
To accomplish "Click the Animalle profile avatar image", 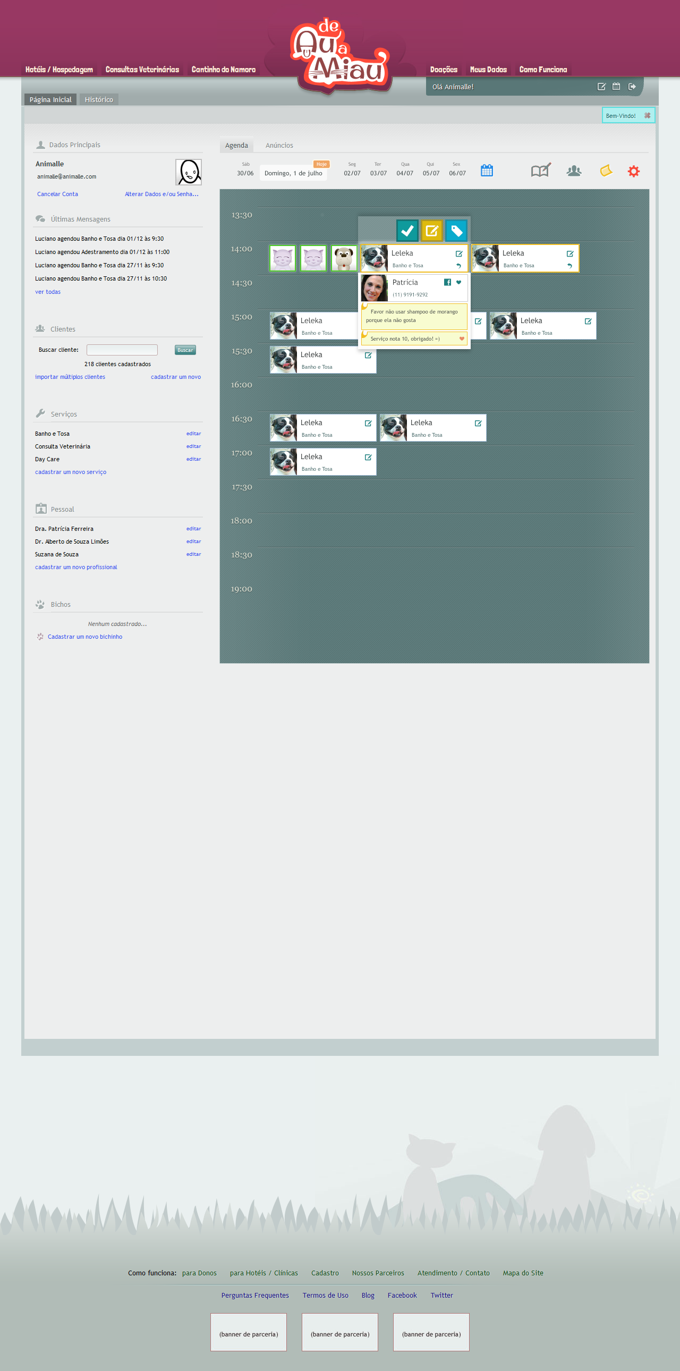I will (x=189, y=172).
